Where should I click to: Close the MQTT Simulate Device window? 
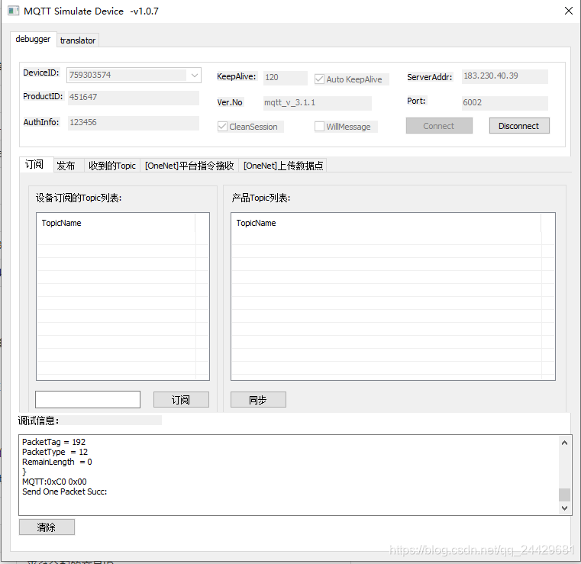coord(569,11)
